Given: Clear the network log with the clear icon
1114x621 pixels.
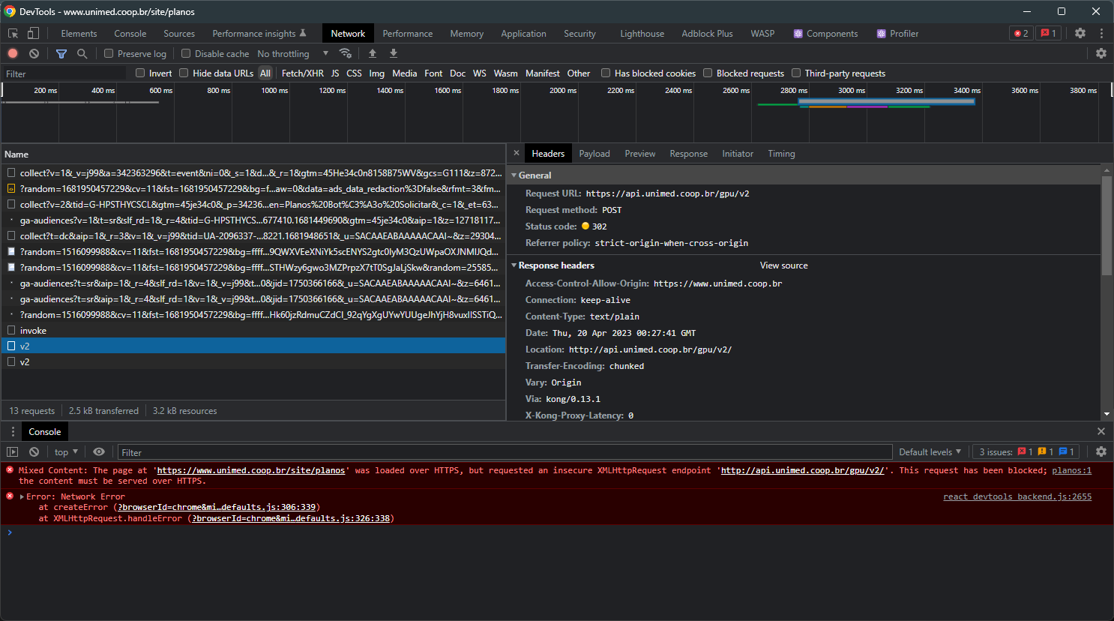Looking at the screenshot, I should 34,53.
